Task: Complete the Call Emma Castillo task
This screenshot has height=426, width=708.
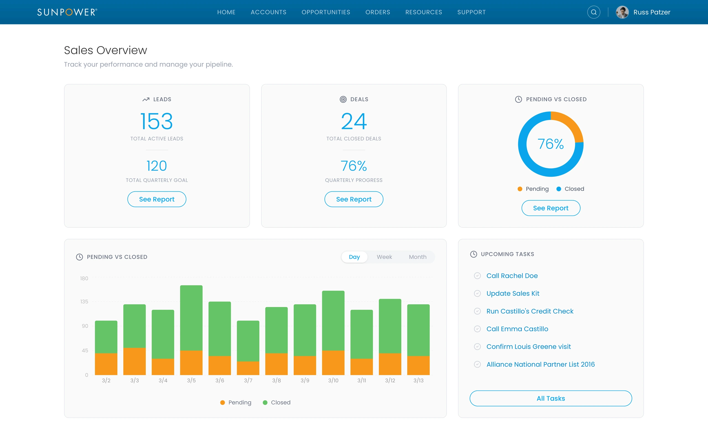Action: tap(477, 329)
